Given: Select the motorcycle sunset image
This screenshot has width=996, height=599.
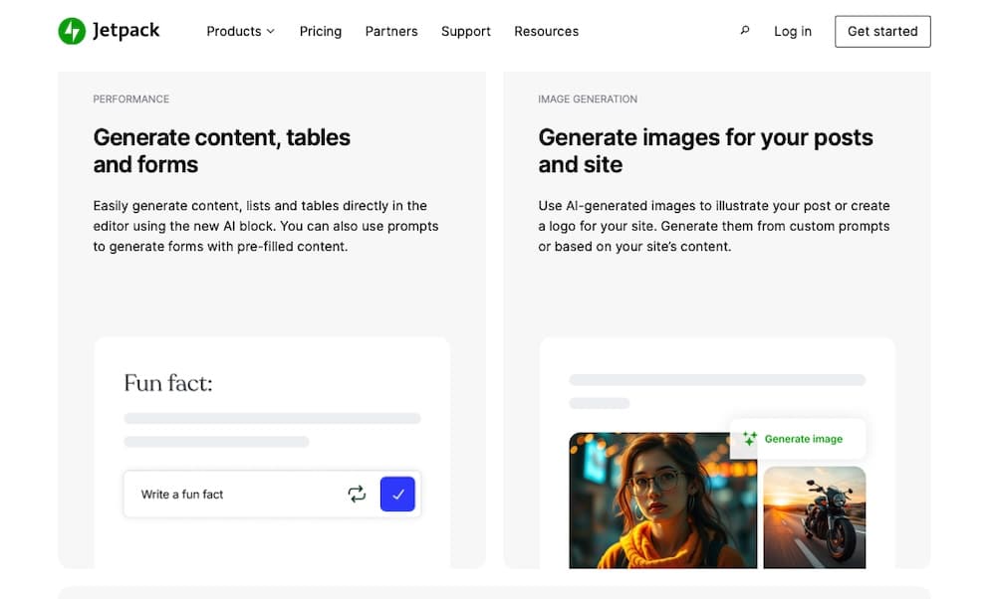Looking at the screenshot, I should click(x=814, y=517).
